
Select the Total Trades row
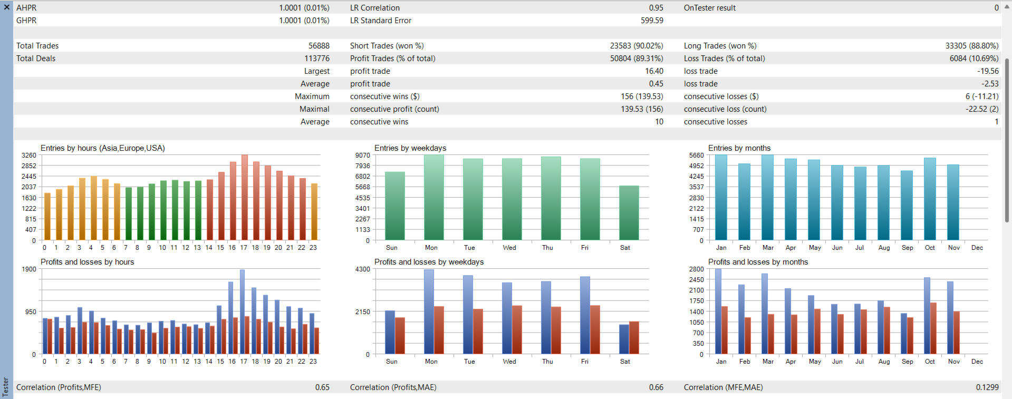pos(173,46)
